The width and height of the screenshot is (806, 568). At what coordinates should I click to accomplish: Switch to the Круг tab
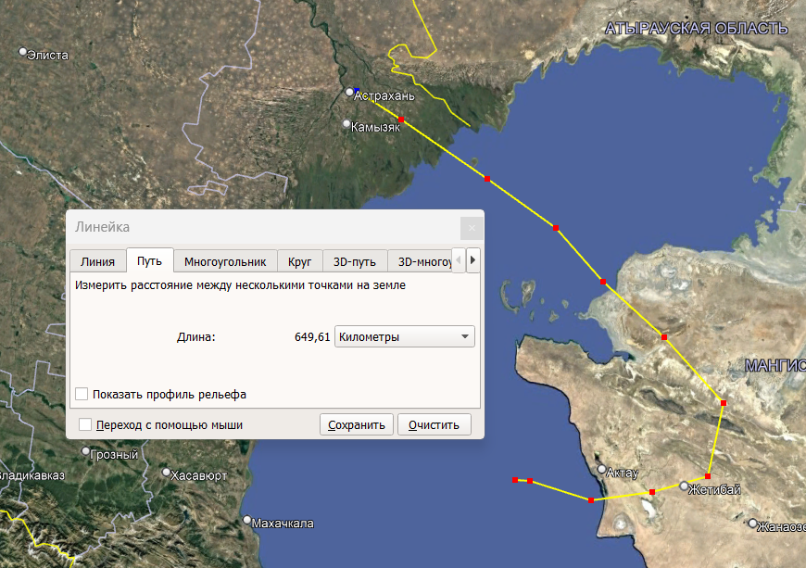[x=299, y=261]
